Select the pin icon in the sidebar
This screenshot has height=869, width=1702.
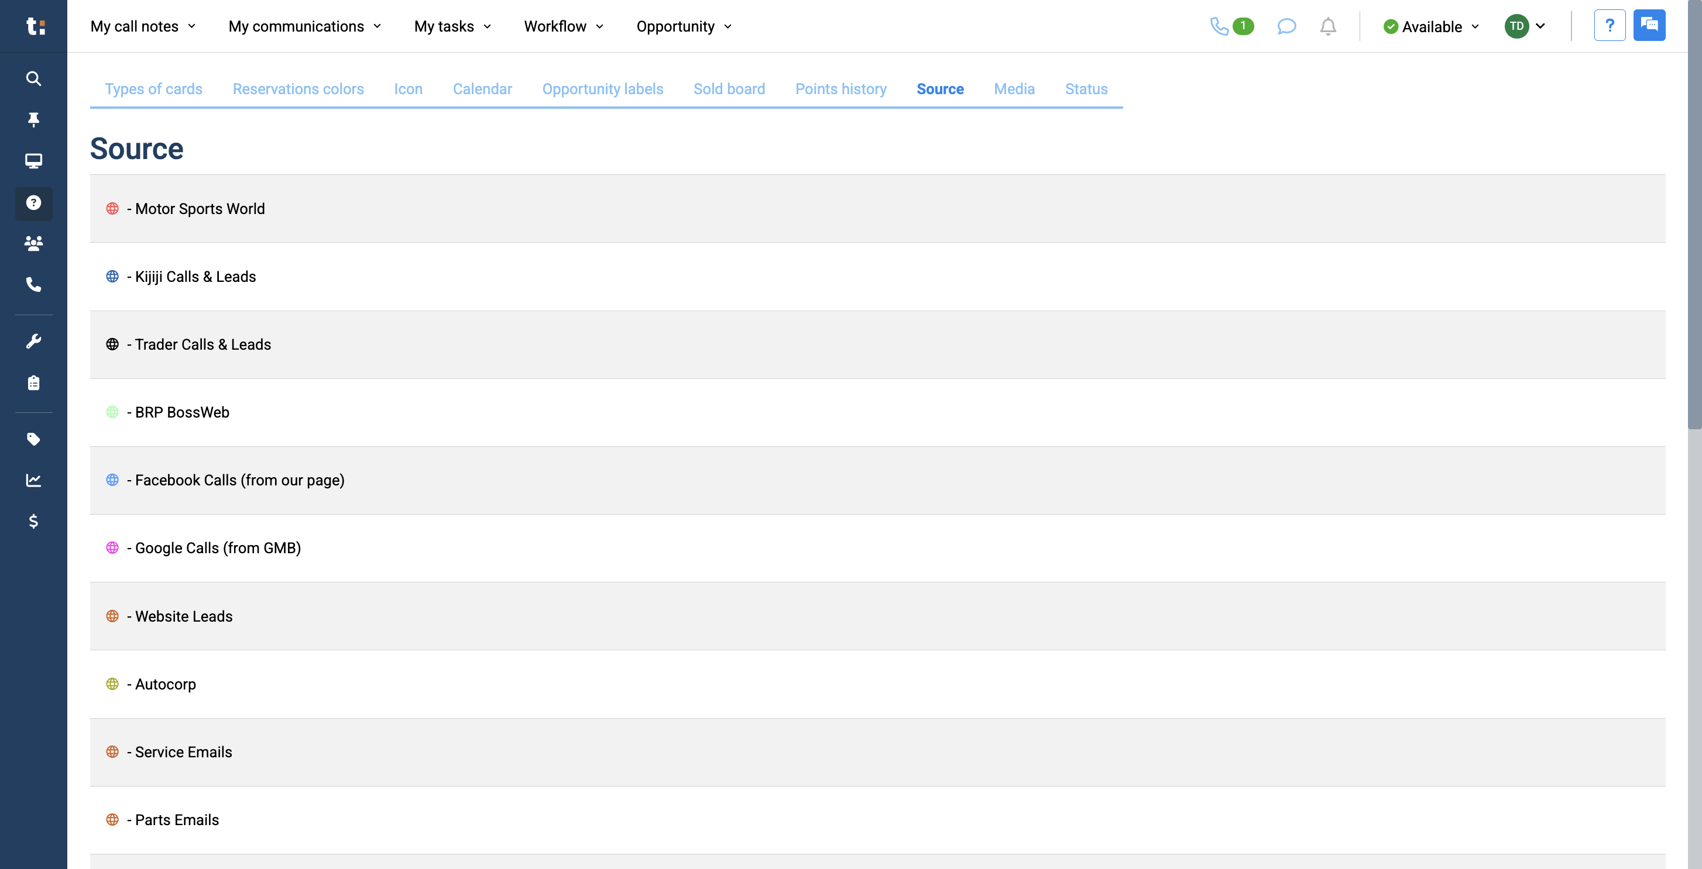(33, 119)
